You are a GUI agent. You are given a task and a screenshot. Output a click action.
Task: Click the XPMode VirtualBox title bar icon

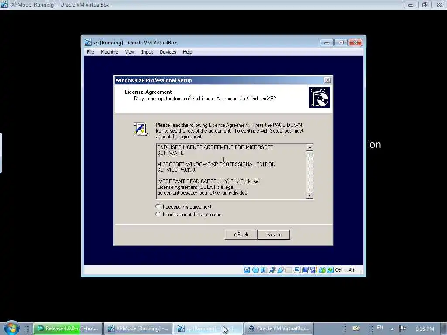(x=4, y=4)
